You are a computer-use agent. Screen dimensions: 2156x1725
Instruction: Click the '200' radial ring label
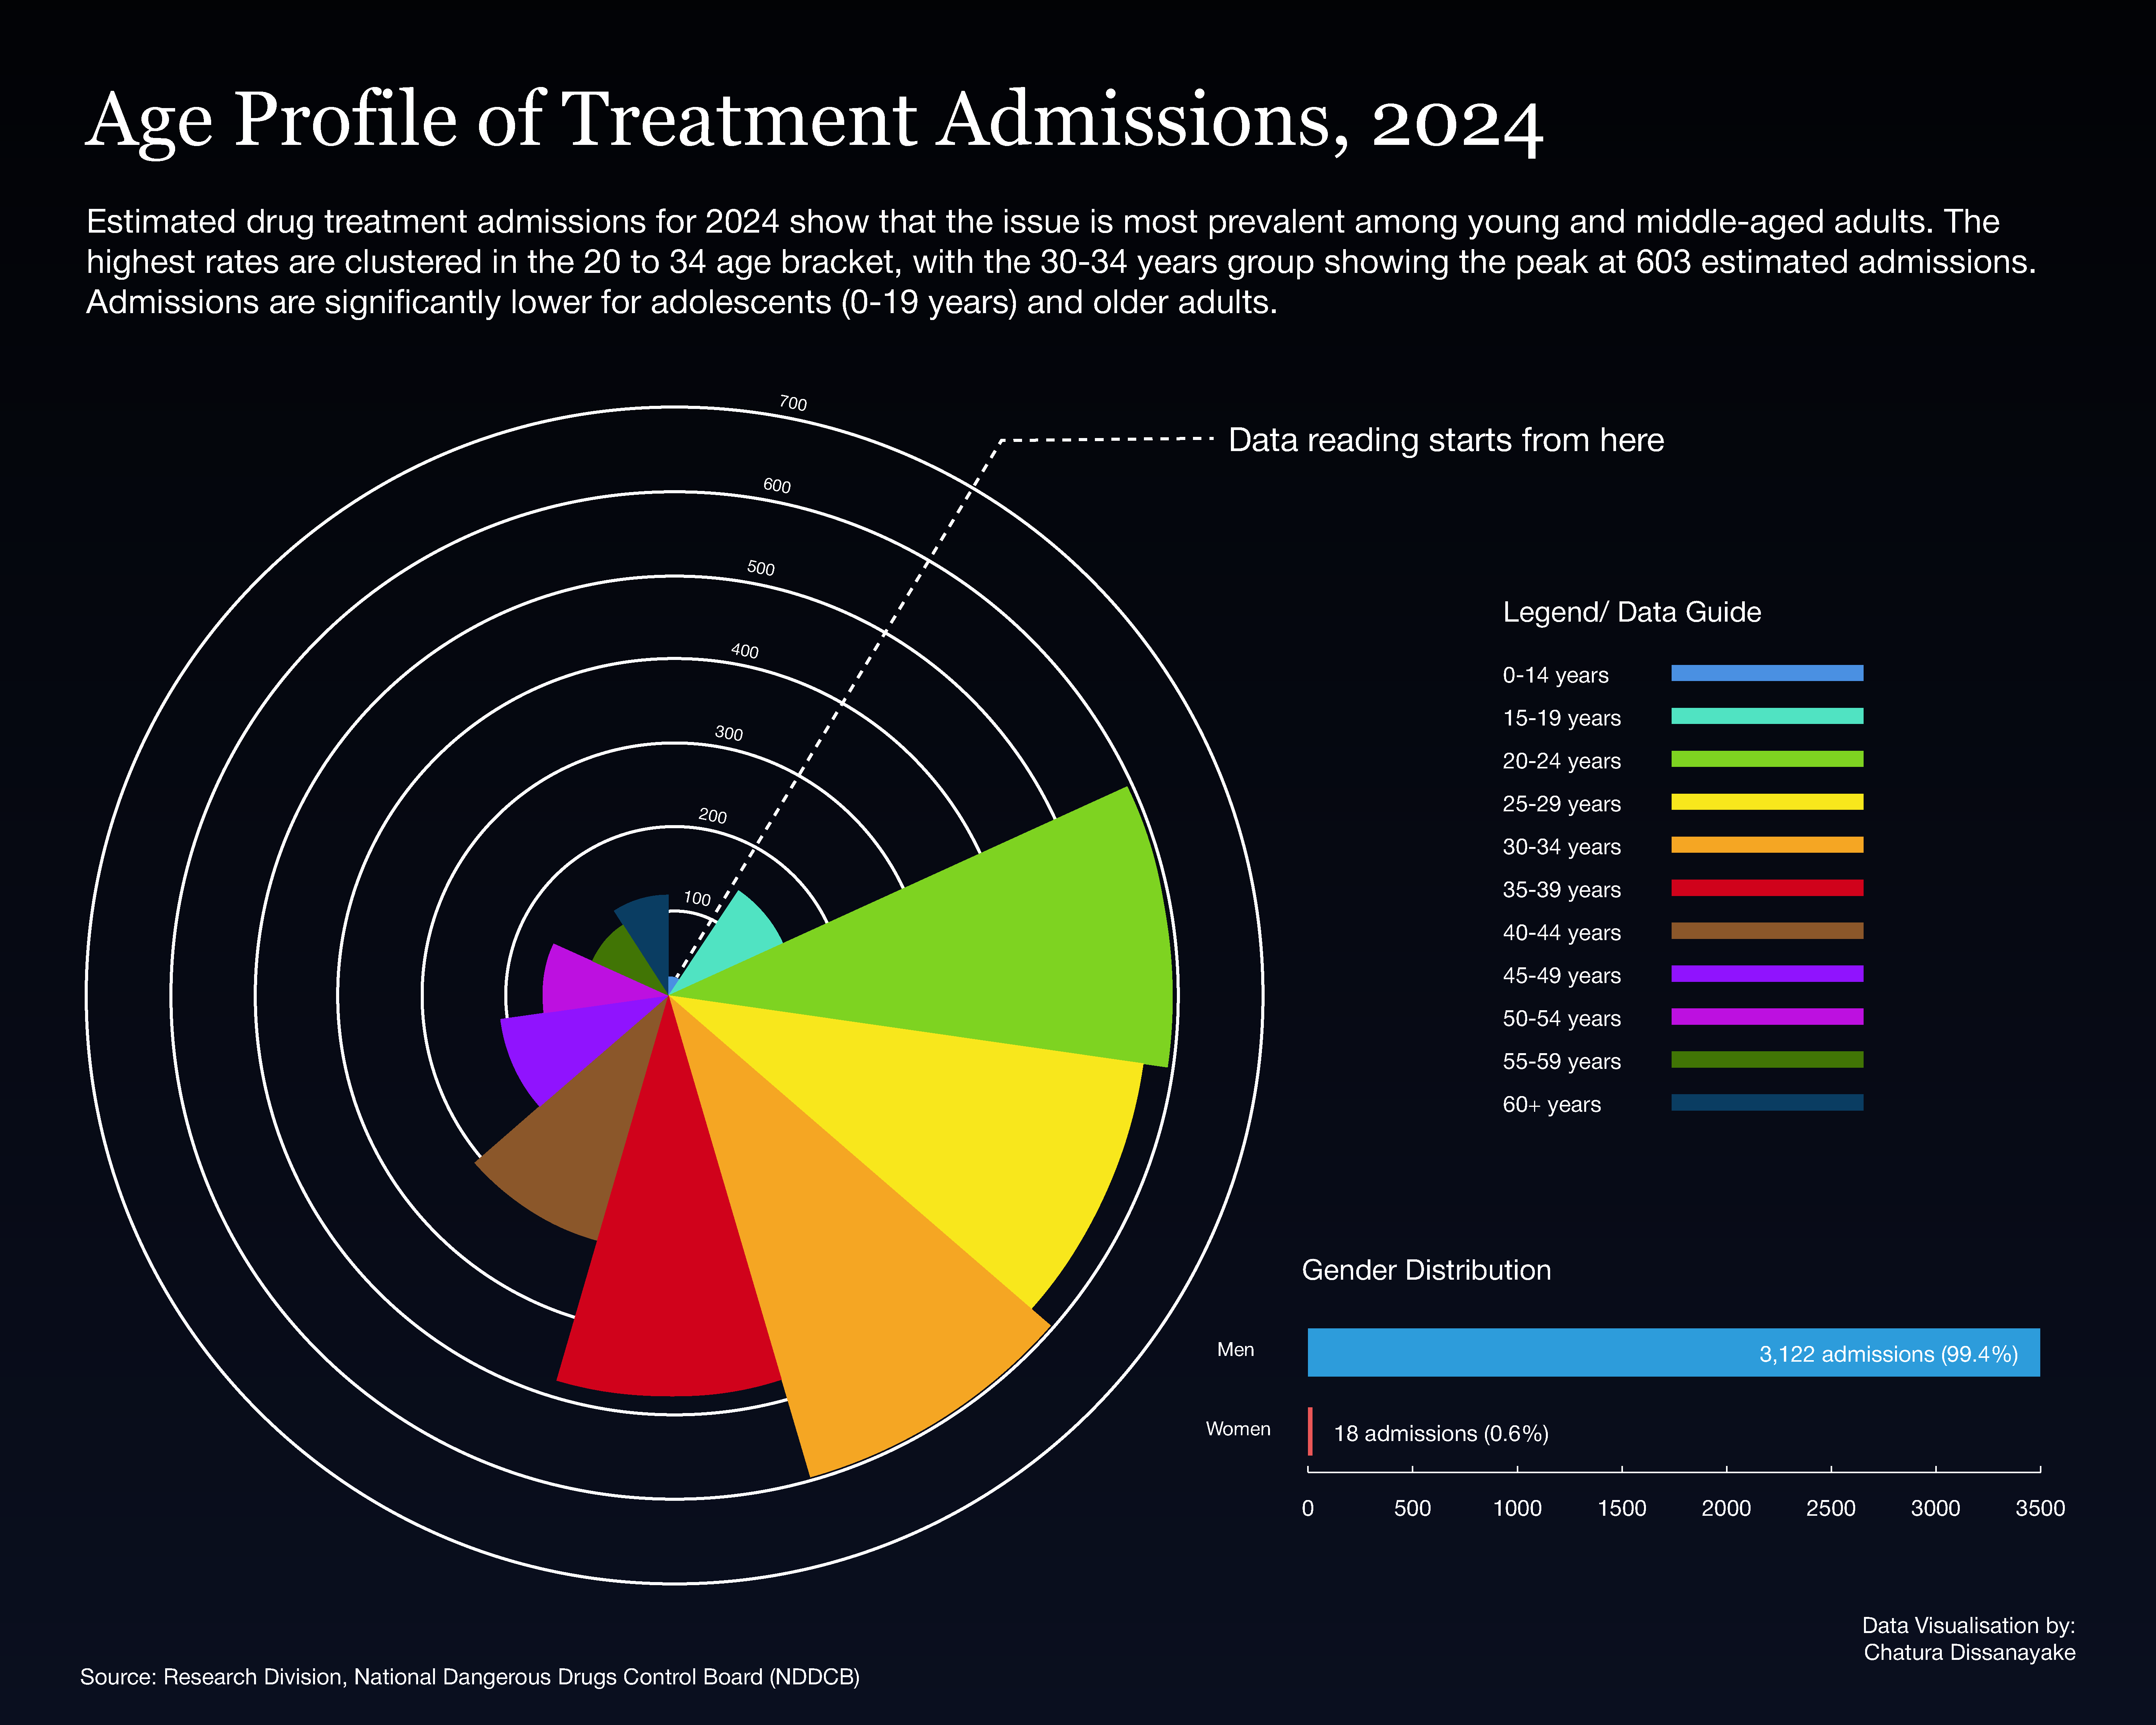713,816
